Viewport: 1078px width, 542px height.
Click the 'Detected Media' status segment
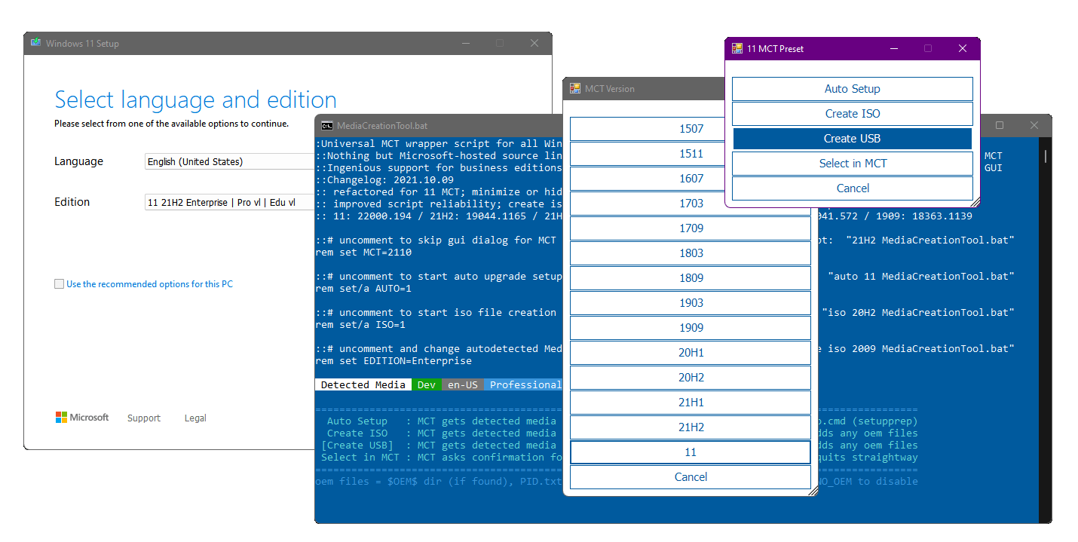363,384
